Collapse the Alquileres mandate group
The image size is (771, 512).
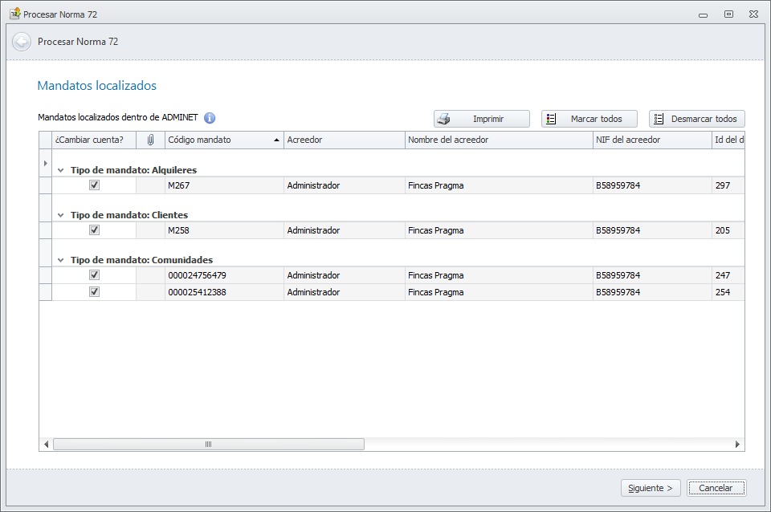pyautogui.click(x=61, y=170)
